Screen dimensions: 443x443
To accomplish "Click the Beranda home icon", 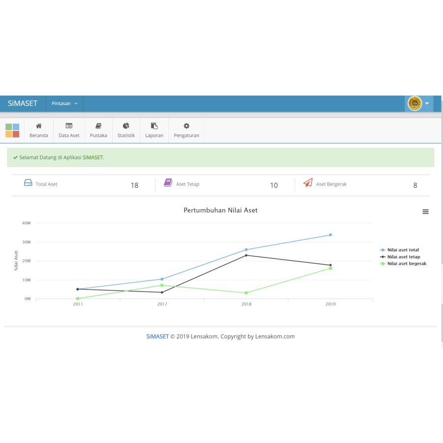I will point(39,126).
